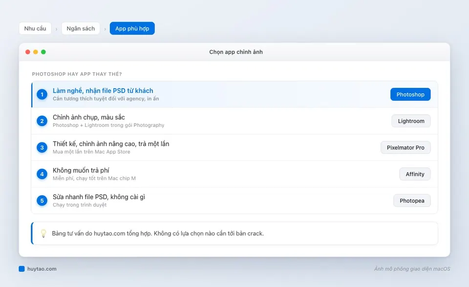Click the lightbulb tip icon
Screen dimensions: 469x287
43,233
